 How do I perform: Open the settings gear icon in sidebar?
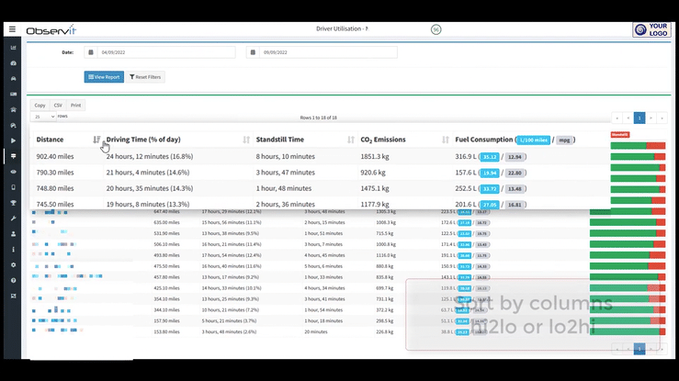tap(13, 265)
